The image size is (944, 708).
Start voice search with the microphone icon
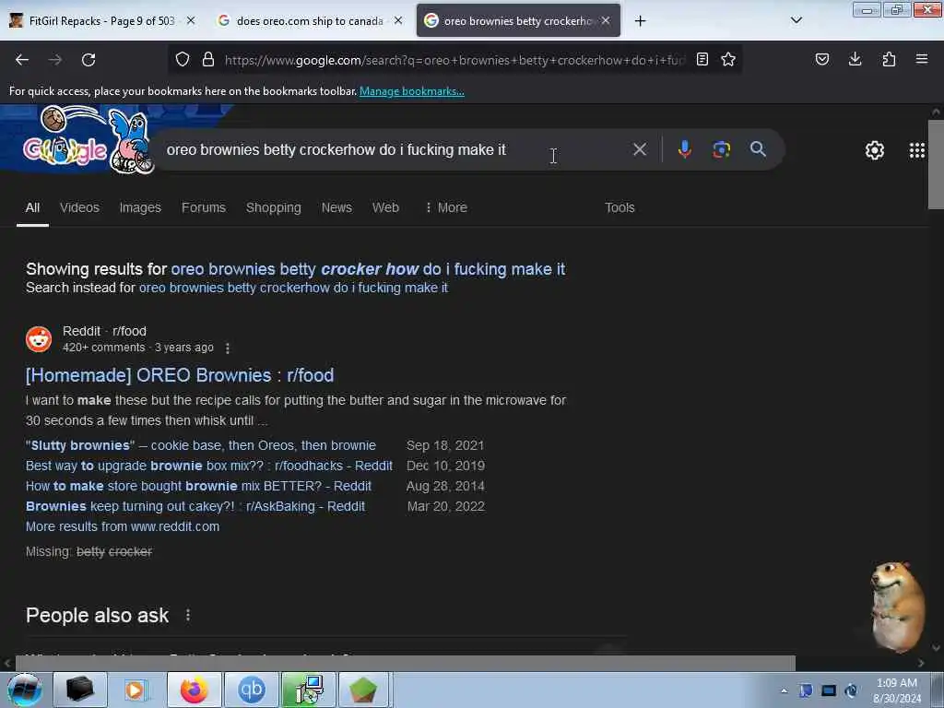pyautogui.click(x=685, y=149)
